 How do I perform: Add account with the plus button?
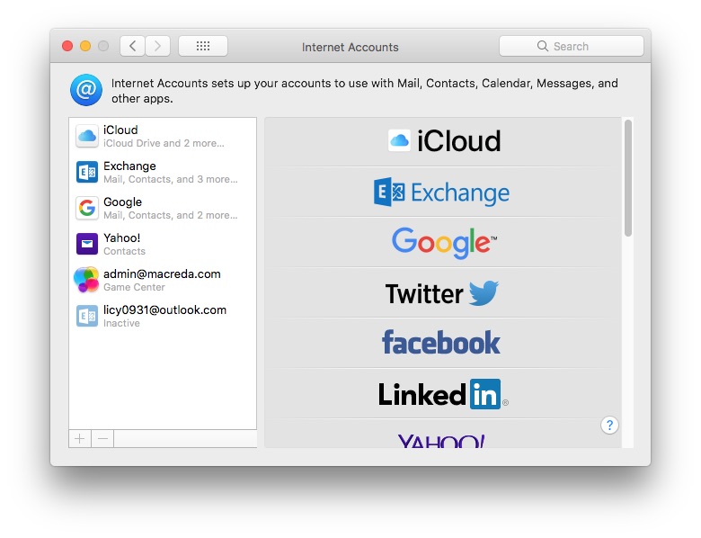click(80, 439)
